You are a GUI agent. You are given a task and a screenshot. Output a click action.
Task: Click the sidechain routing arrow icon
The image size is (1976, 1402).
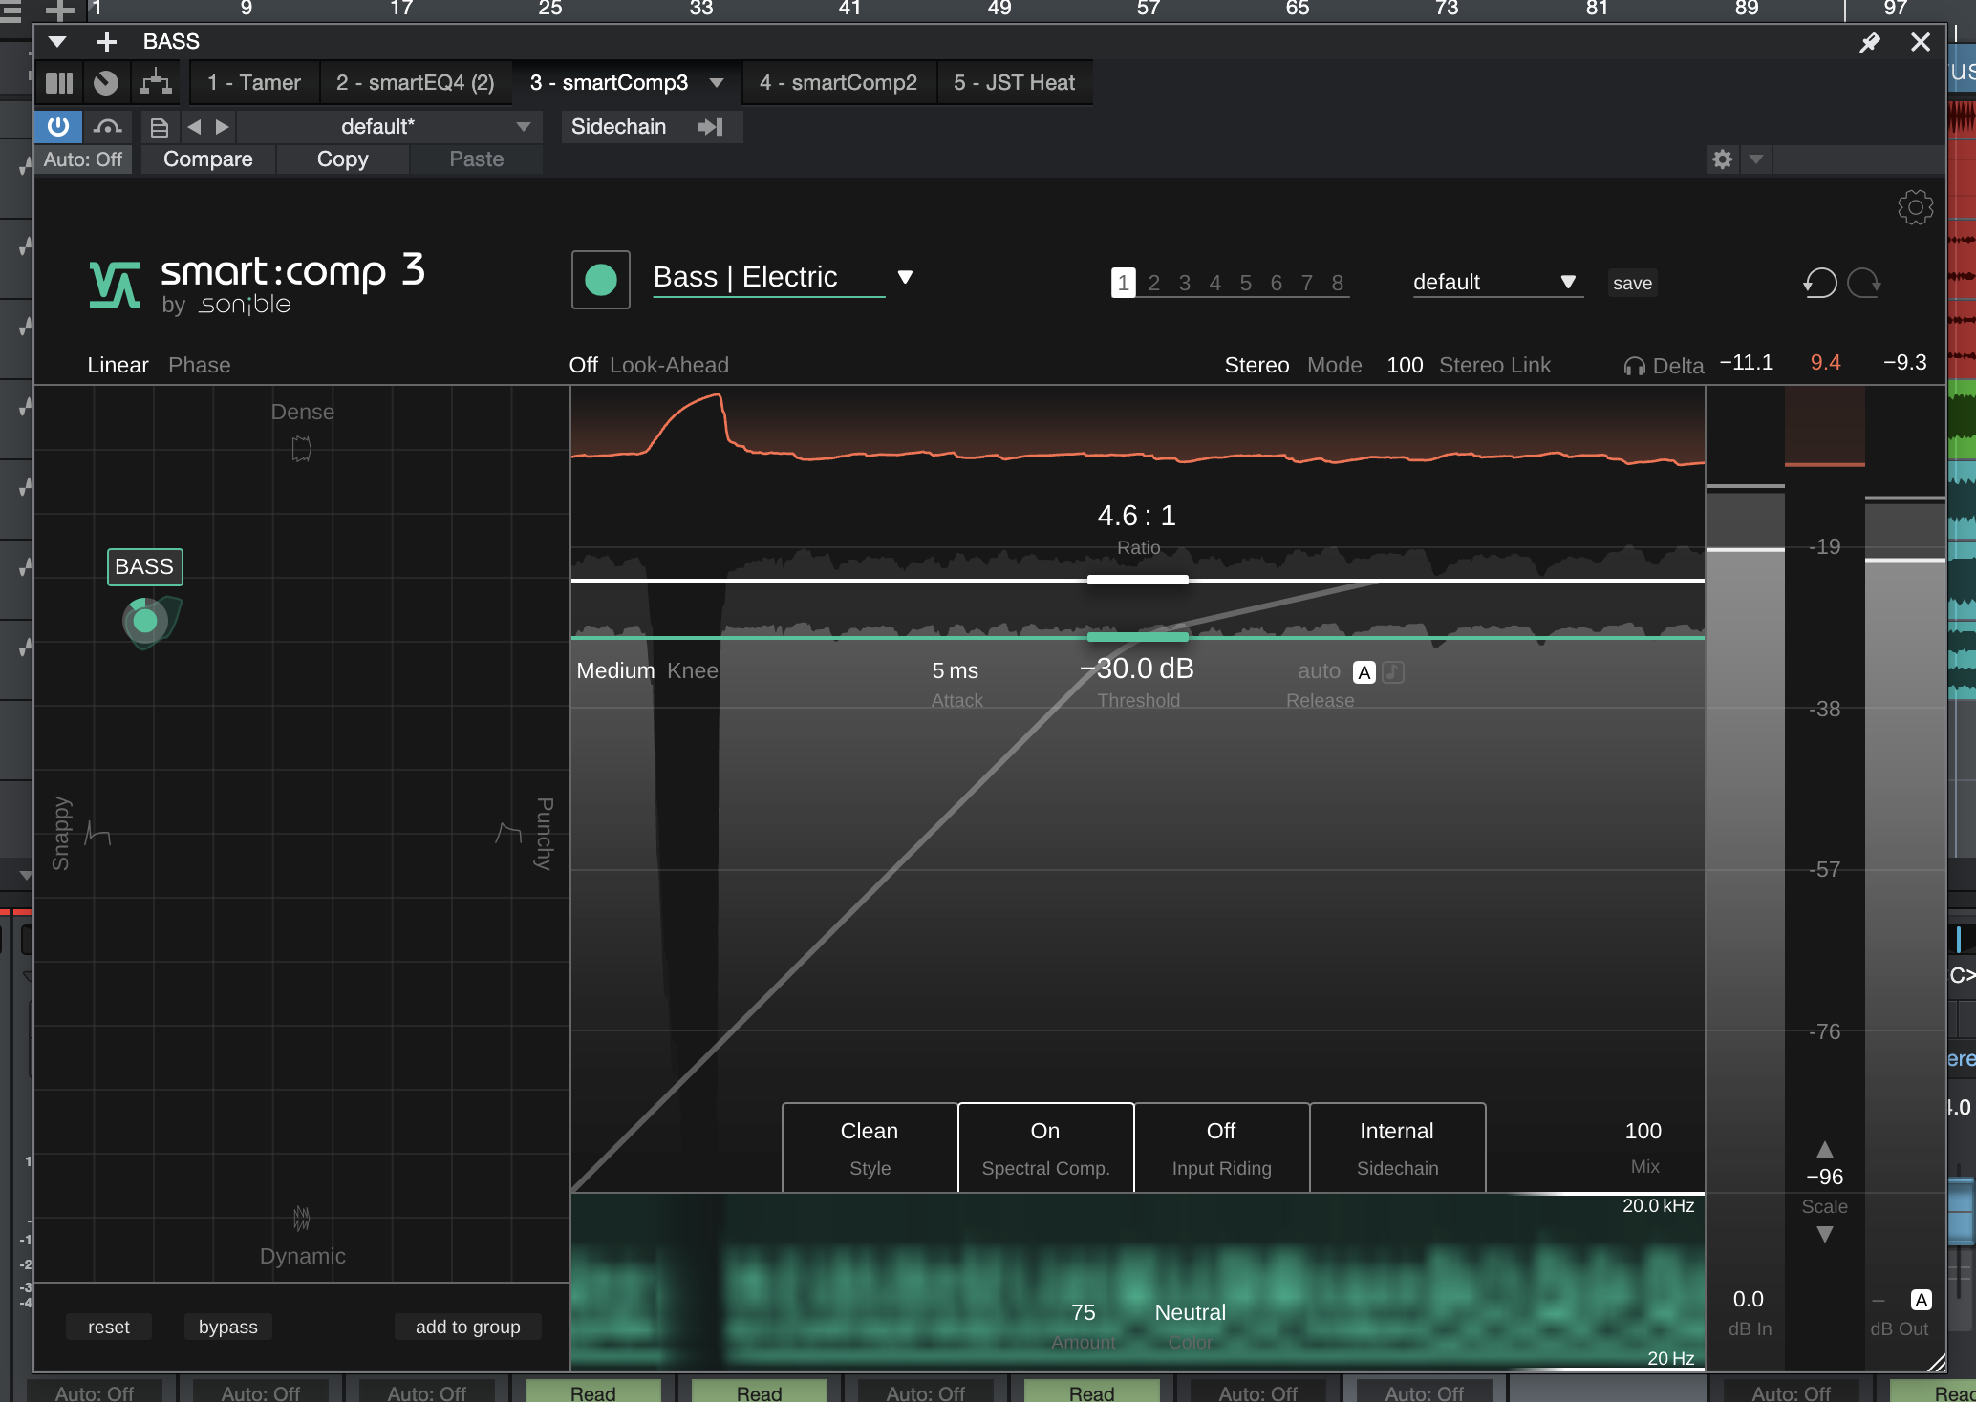(710, 127)
